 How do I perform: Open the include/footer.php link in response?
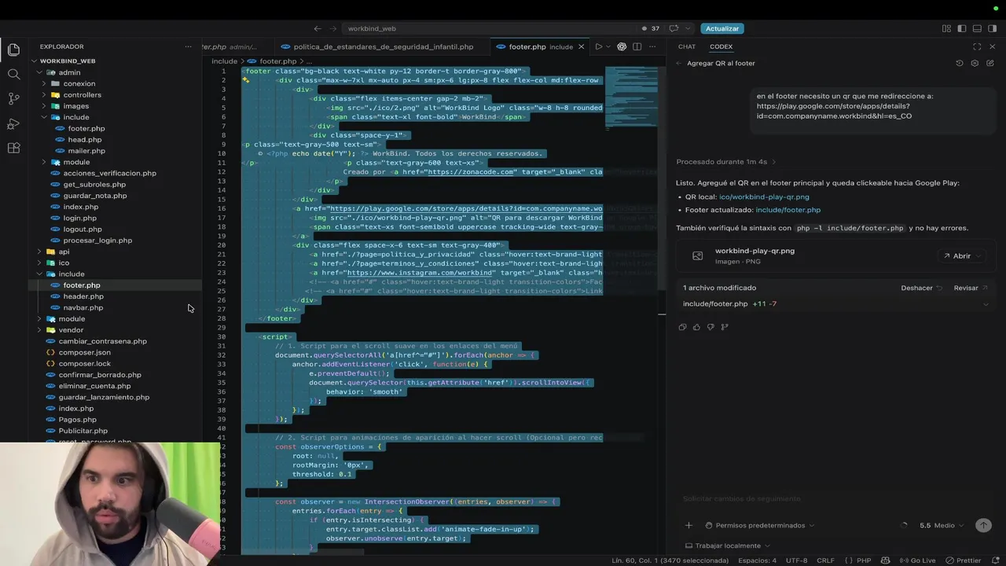(788, 210)
